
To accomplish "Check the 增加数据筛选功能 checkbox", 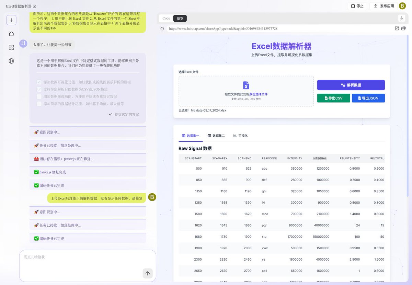I will [39, 96].
